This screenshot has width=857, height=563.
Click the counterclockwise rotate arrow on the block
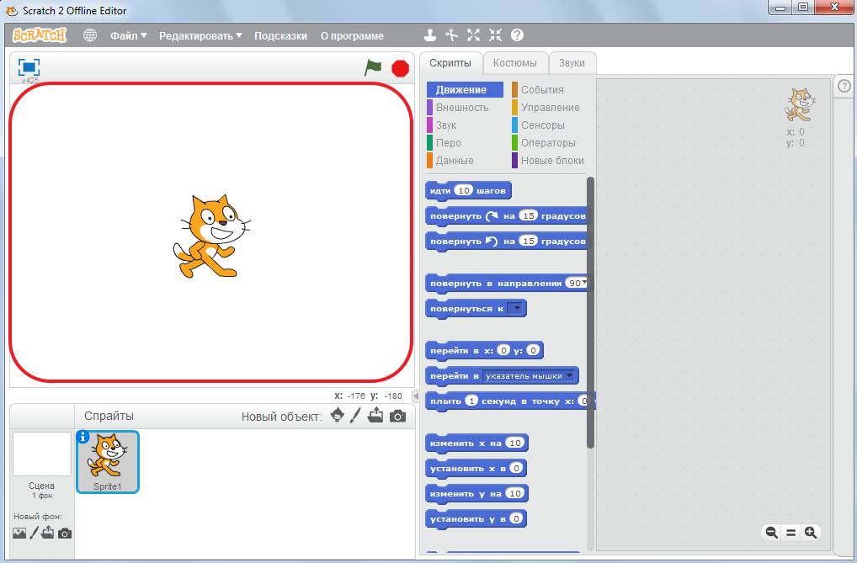(492, 241)
